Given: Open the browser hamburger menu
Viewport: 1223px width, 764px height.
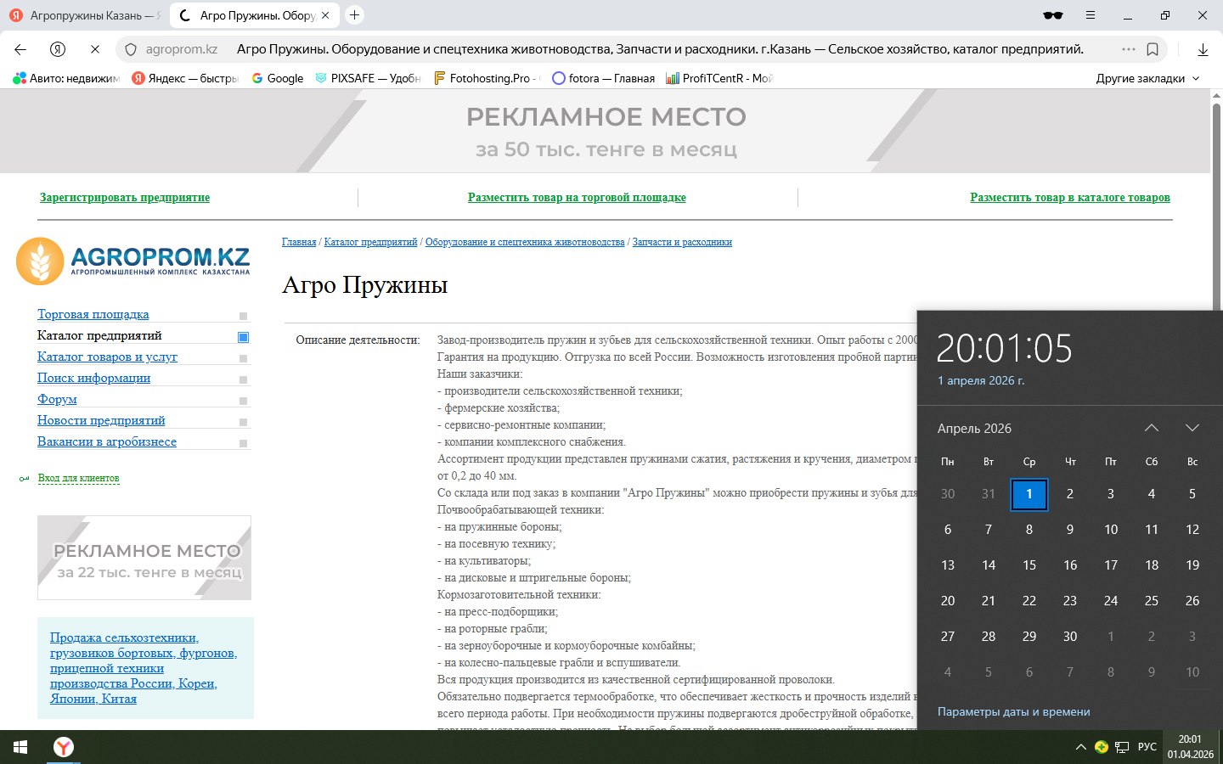Looking at the screenshot, I should [x=1091, y=15].
